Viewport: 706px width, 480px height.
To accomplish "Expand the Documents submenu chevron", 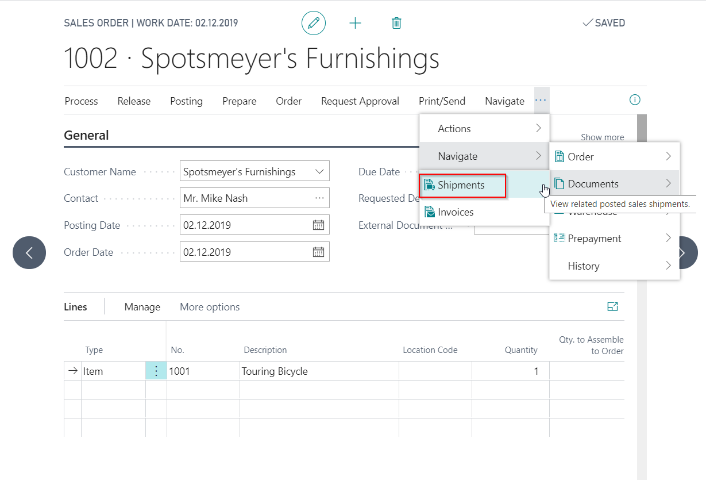I will (x=669, y=184).
